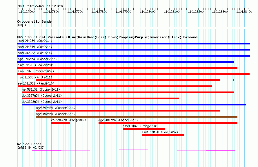Click ruler position 110127700
The width and height of the screenshot is (258, 167).
75,12
